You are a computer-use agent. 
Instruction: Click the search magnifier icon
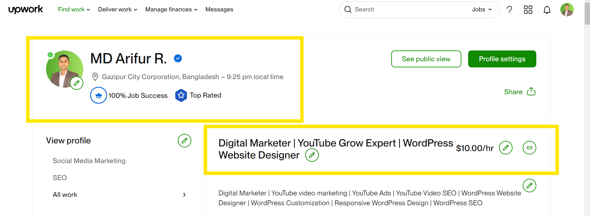(x=348, y=10)
